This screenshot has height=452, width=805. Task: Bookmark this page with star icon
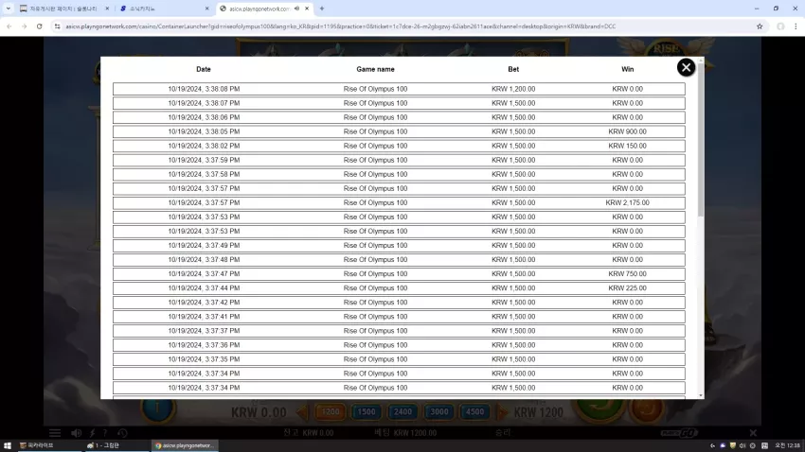(760, 26)
